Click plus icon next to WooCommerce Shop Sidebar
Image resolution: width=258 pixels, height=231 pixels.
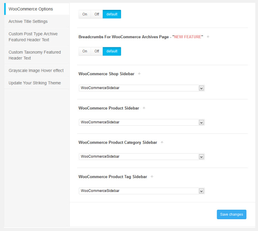click(139, 74)
